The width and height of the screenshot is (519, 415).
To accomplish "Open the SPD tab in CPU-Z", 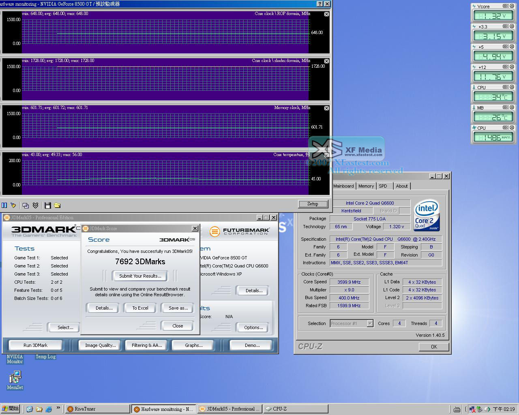I will 383,186.
